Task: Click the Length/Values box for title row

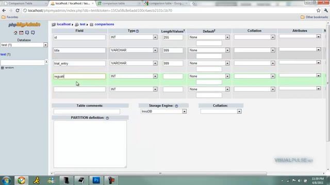Action: [x=173, y=50]
